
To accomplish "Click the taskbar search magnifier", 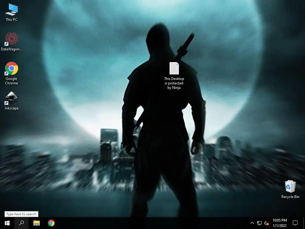I will [x=21, y=223].
